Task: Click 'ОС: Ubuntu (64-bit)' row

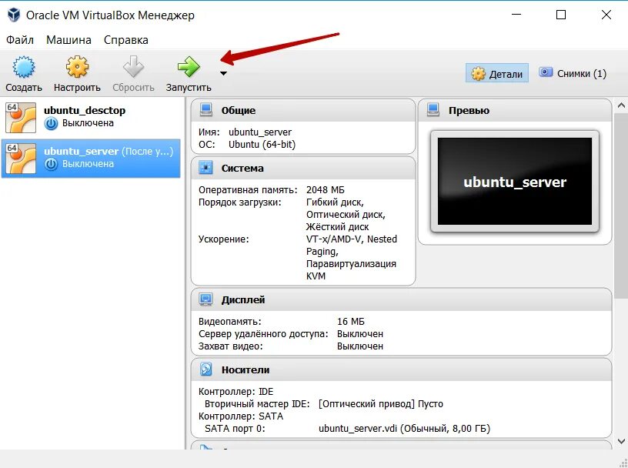Action: tap(247, 144)
